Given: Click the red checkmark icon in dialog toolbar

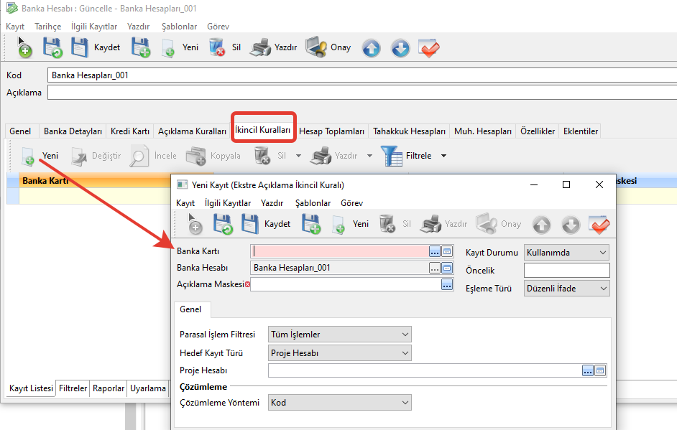Looking at the screenshot, I should 599,224.
